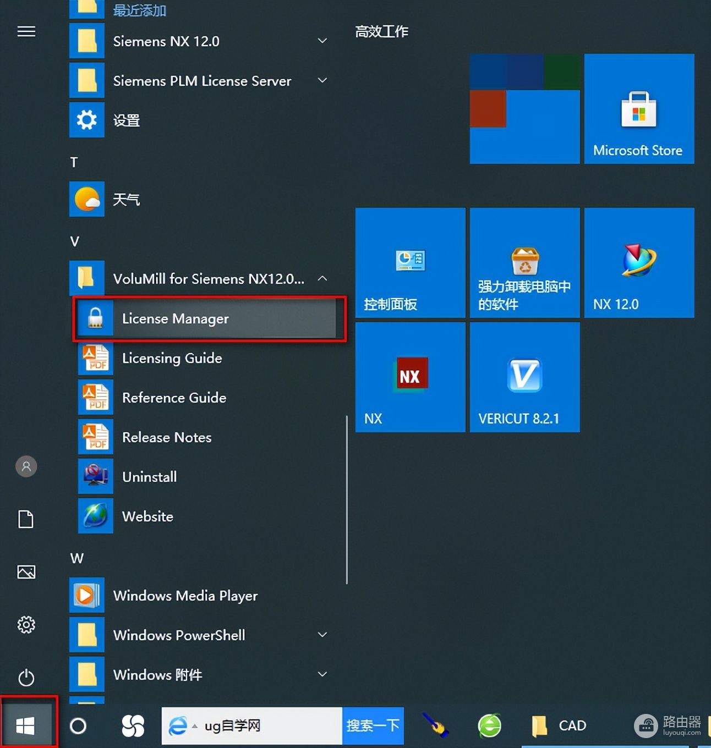The height and width of the screenshot is (748, 711).
Task: Click the 搜索一下 search button
Action: pos(373,726)
